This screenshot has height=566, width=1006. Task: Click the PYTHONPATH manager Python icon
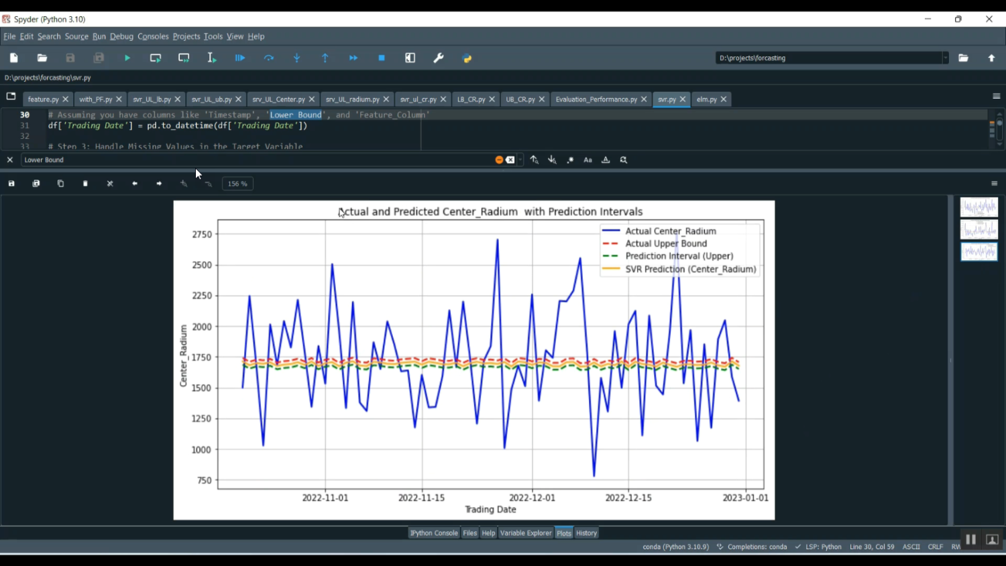pyautogui.click(x=467, y=58)
